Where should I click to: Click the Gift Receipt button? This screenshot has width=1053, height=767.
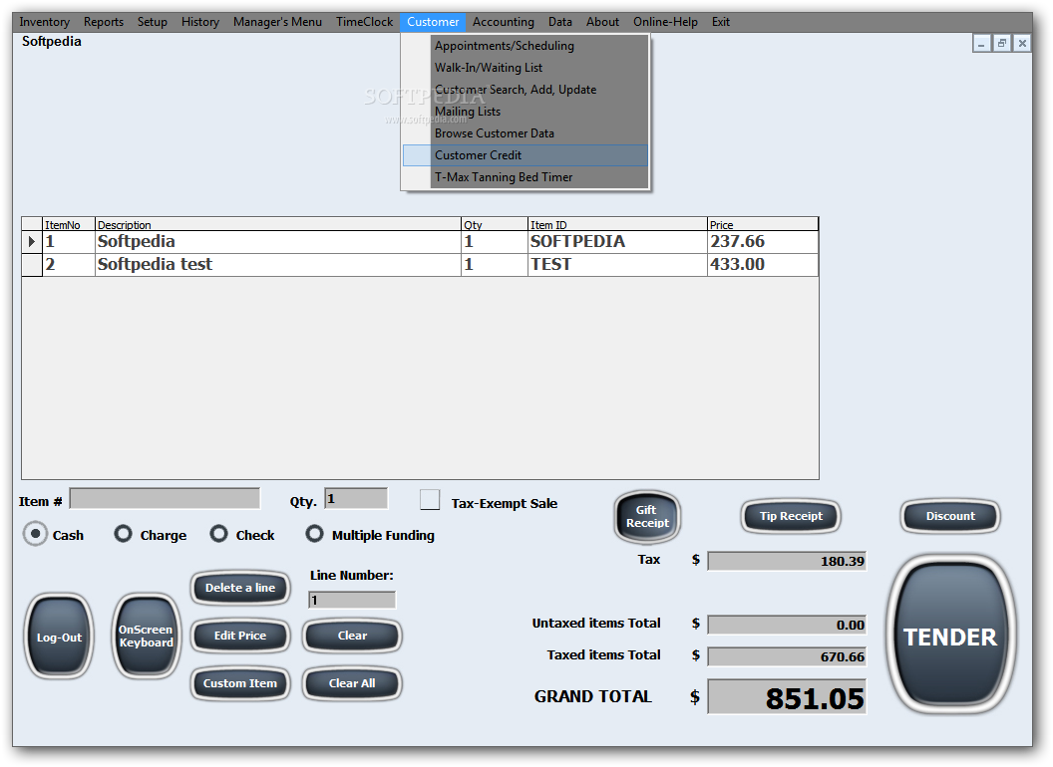[x=647, y=517]
